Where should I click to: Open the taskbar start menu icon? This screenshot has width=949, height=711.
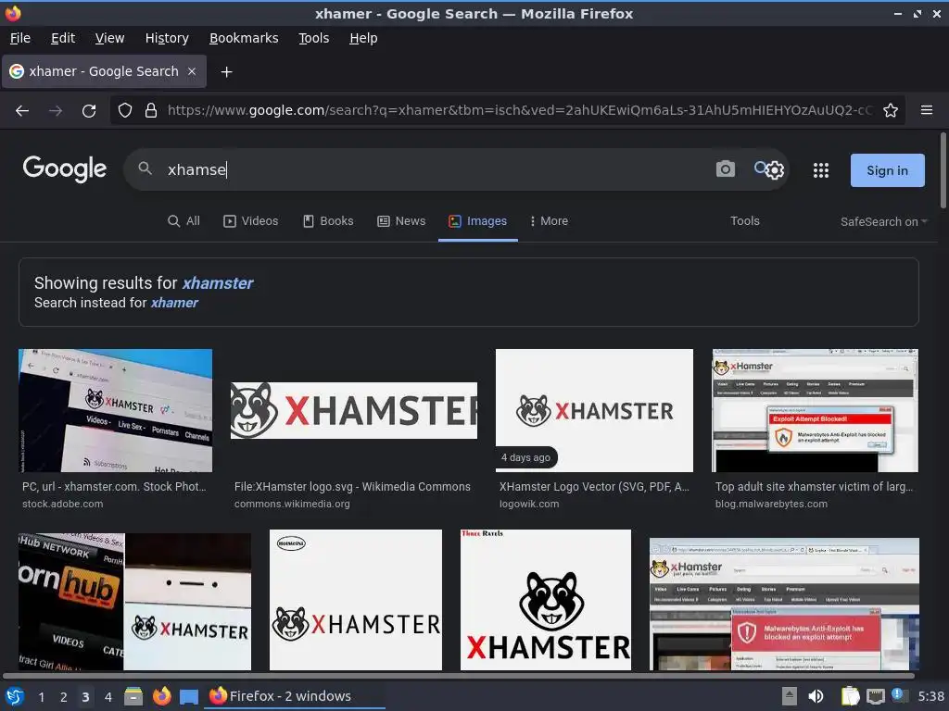[x=15, y=696]
